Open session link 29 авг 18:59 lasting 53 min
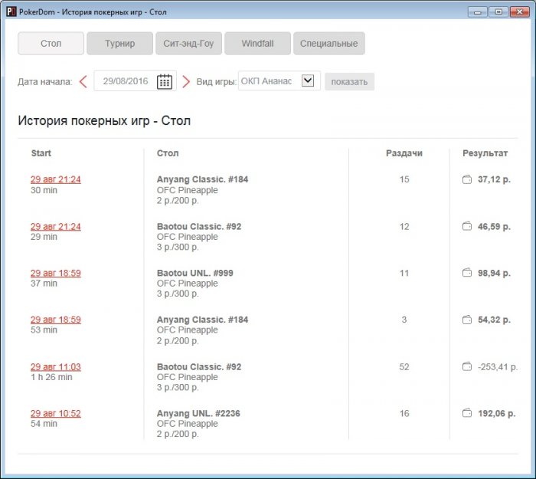The width and height of the screenshot is (536, 479). pyautogui.click(x=56, y=320)
